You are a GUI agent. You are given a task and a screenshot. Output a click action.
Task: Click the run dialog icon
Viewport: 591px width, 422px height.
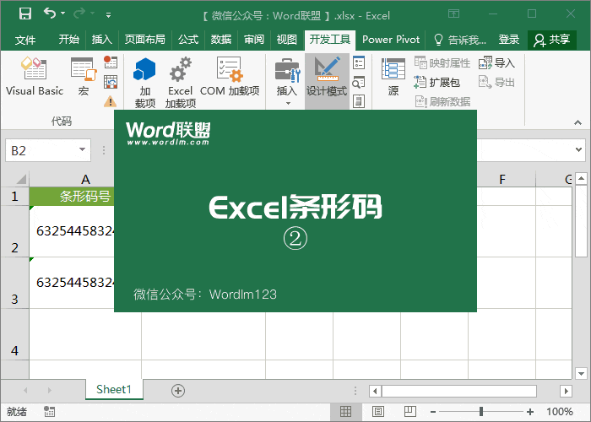click(359, 101)
